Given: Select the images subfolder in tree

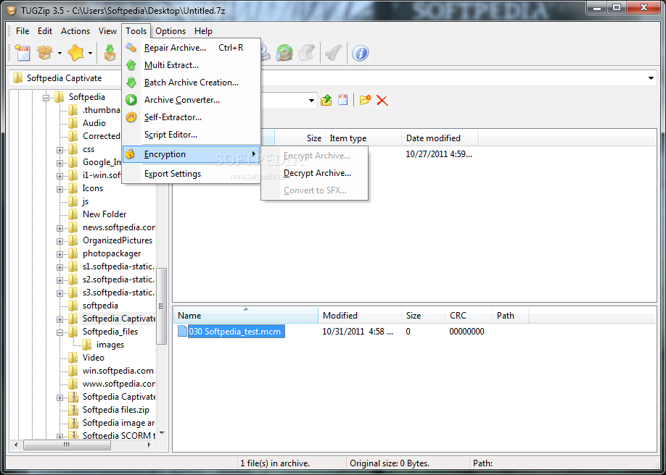Looking at the screenshot, I should coord(110,345).
